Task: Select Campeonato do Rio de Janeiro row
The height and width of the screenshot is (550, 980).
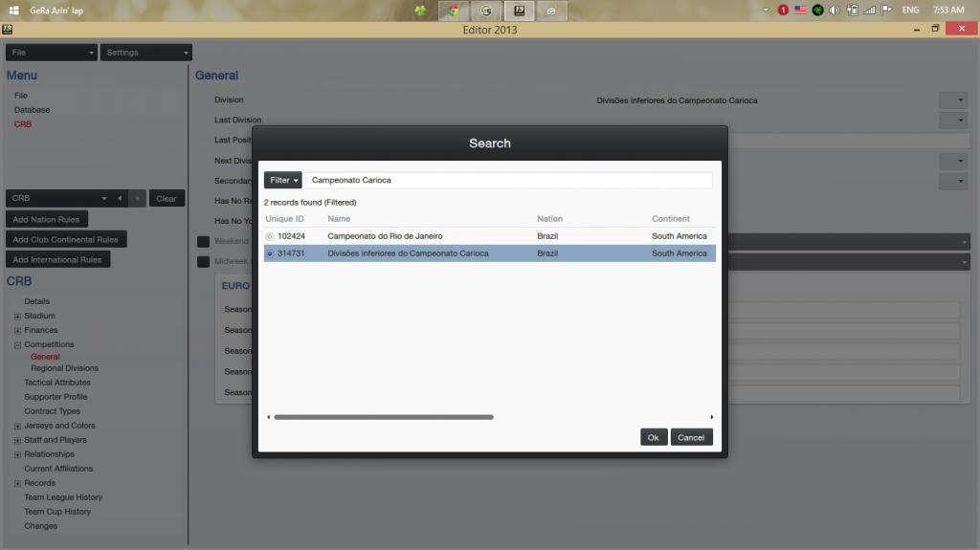Action: click(489, 236)
